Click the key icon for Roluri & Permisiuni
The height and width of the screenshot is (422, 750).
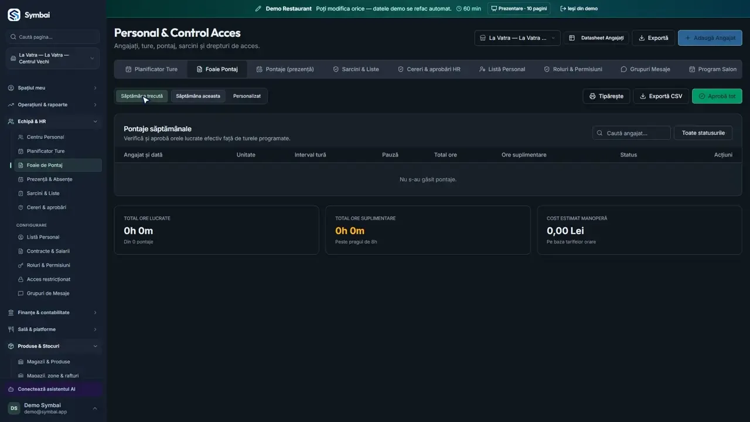coord(21,266)
